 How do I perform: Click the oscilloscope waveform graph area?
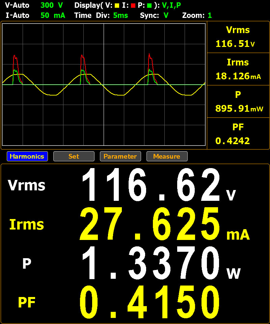[x=104, y=84]
